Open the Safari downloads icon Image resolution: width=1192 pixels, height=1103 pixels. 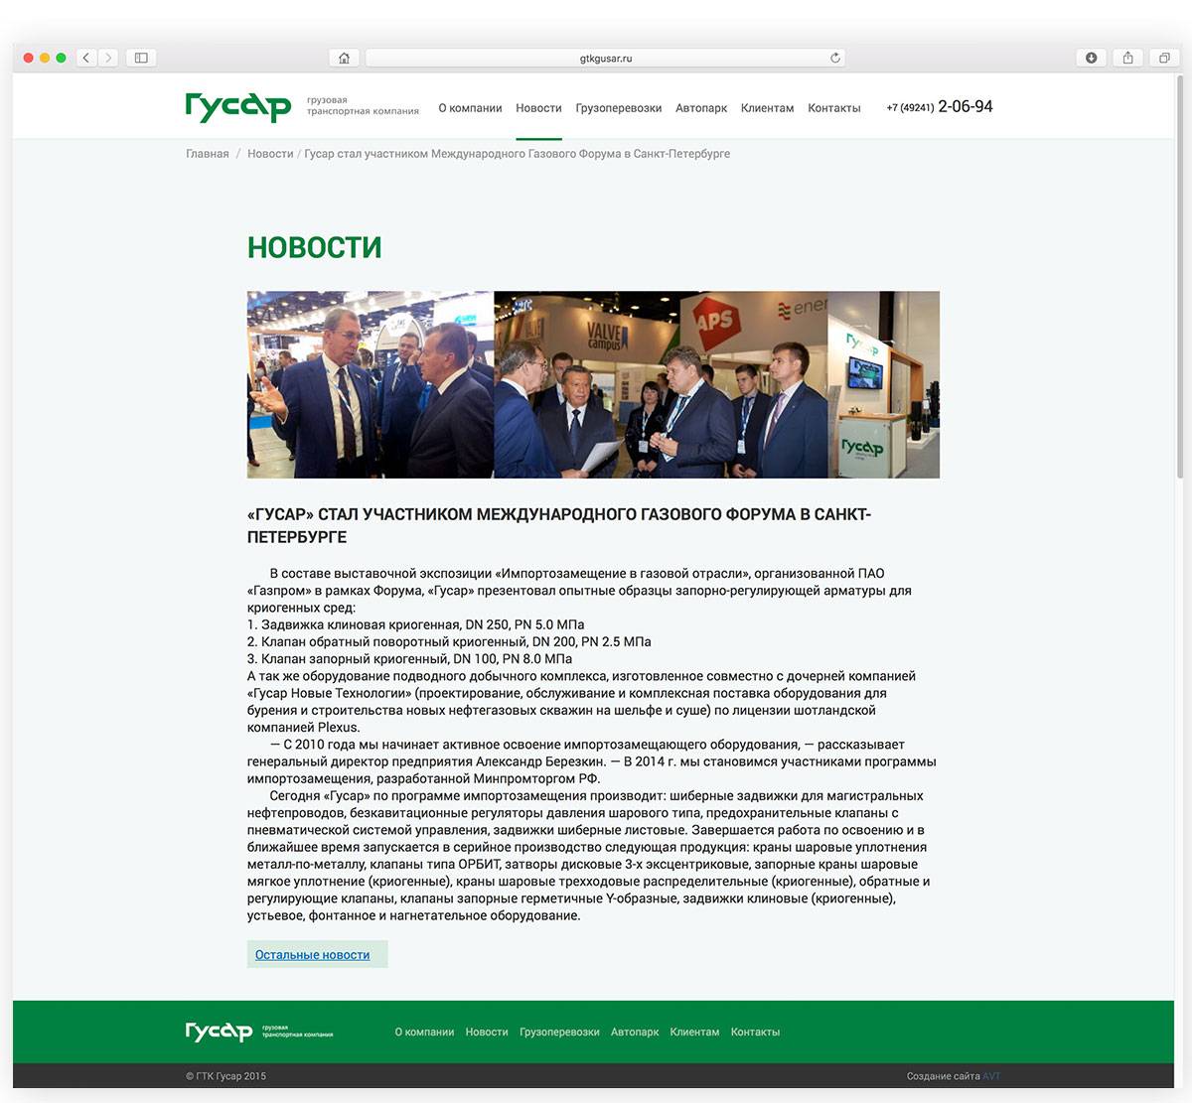[1091, 58]
